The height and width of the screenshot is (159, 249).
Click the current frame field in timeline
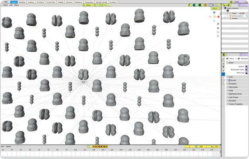tap(190, 147)
